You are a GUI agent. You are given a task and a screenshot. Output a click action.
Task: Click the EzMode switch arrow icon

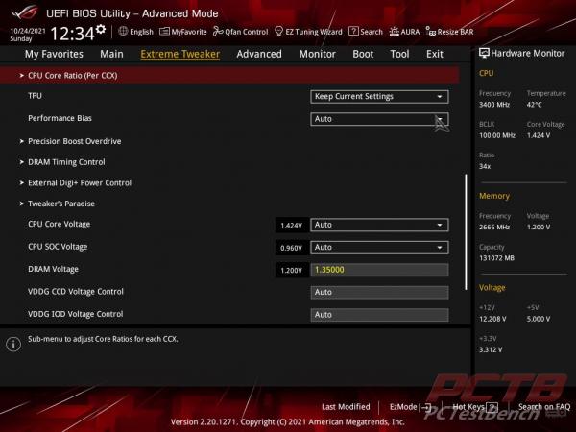point(425,407)
